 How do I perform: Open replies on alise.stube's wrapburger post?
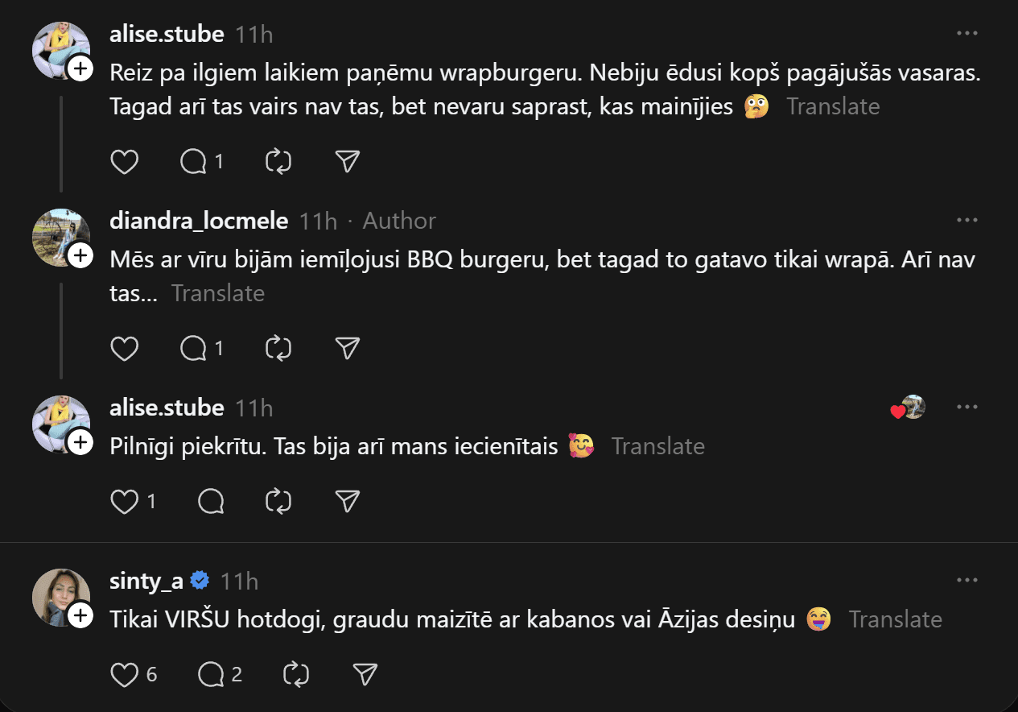tap(194, 162)
